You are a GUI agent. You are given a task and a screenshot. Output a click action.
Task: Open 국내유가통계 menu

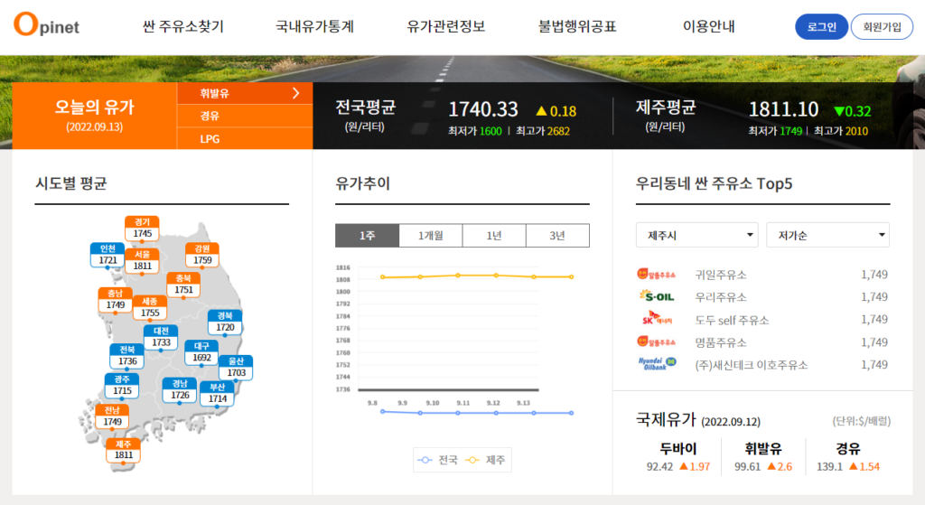click(x=314, y=26)
